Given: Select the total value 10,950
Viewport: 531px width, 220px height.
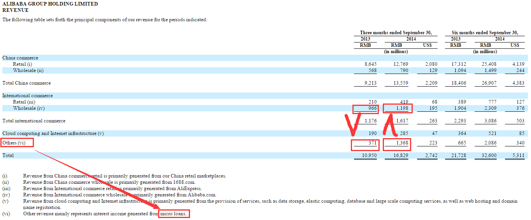Looking at the screenshot, I should pos(369,155).
